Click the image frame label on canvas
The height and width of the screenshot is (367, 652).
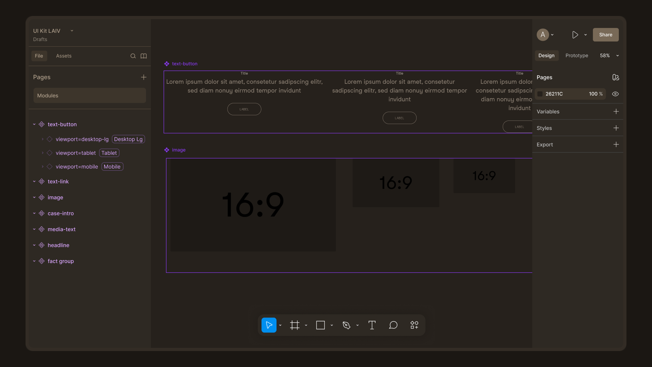[x=179, y=150]
